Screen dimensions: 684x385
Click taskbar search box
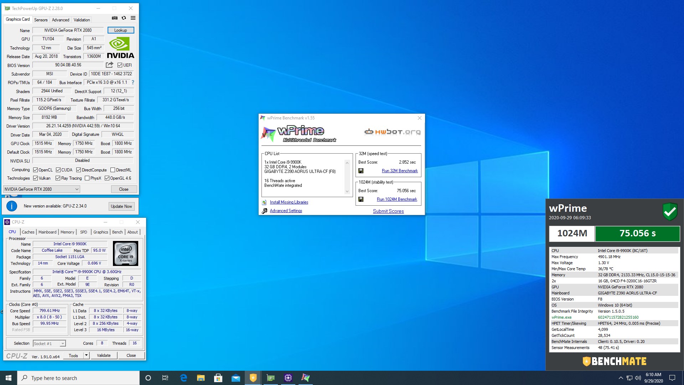click(78, 378)
